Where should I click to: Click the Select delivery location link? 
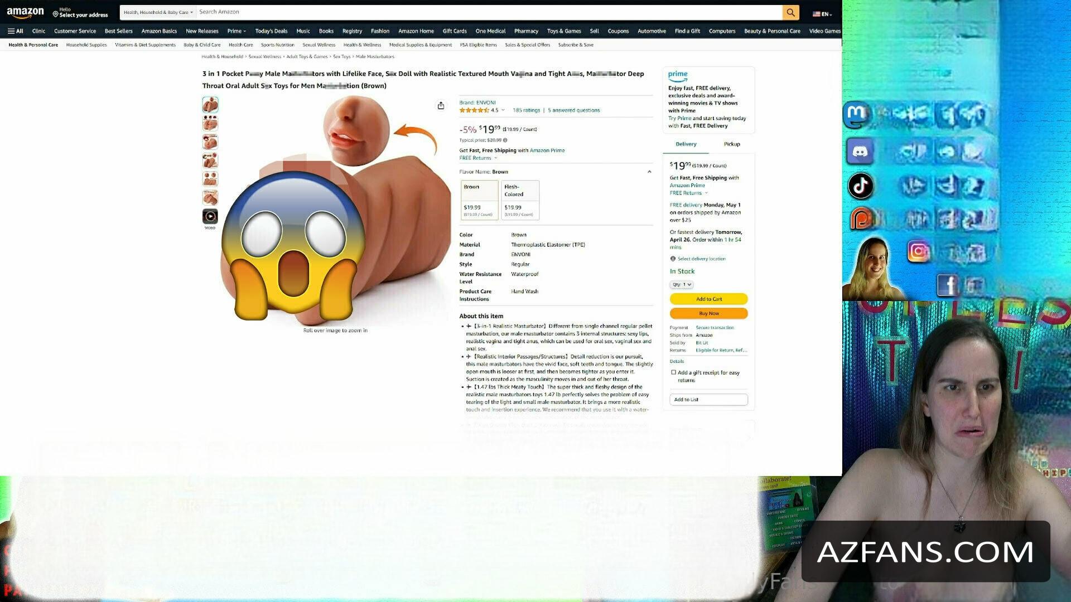701,259
